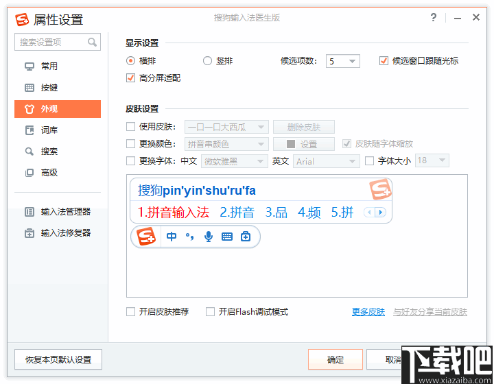Open Chinese font dropdown 微软雅黑
Image resolution: width=494 pixels, height=384 pixels.
[235, 161]
